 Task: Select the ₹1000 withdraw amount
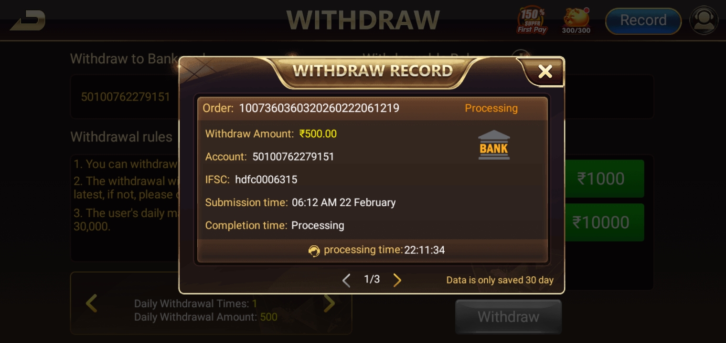coord(605,179)
